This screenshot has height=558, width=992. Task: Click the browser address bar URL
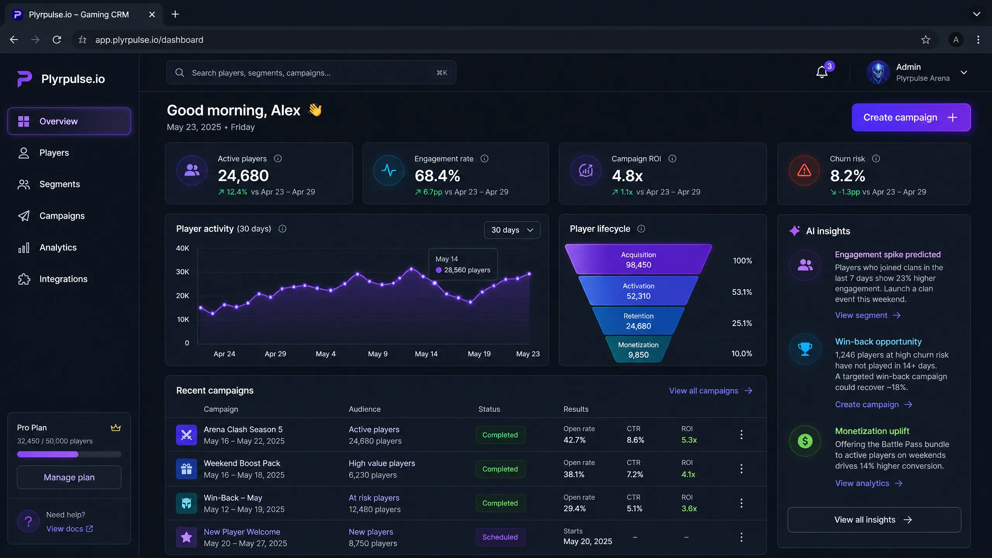click(149, 40)
